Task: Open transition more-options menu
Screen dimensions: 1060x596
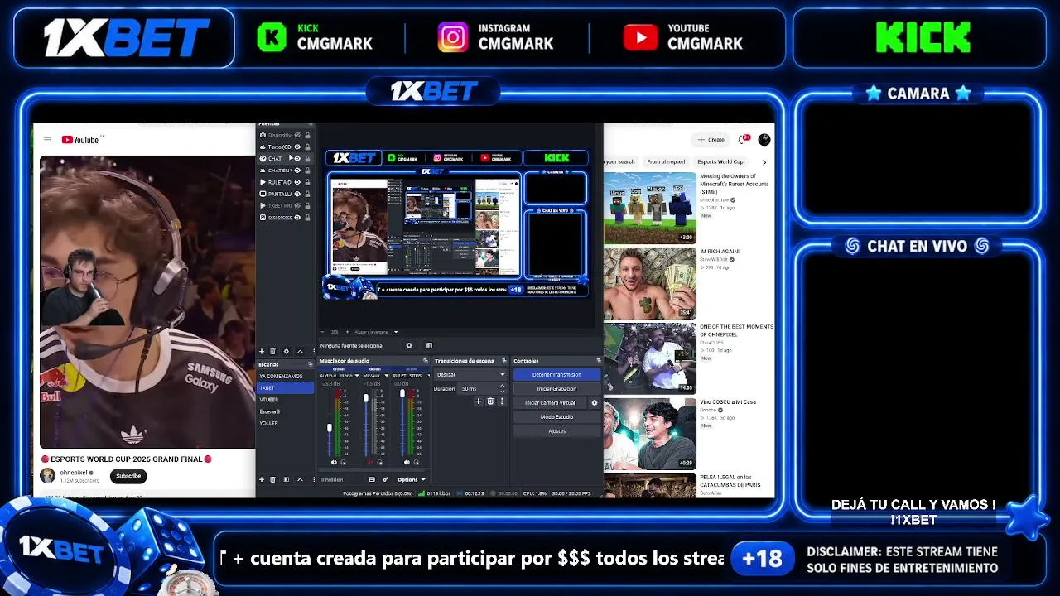Action: click(x=501, y=401)
